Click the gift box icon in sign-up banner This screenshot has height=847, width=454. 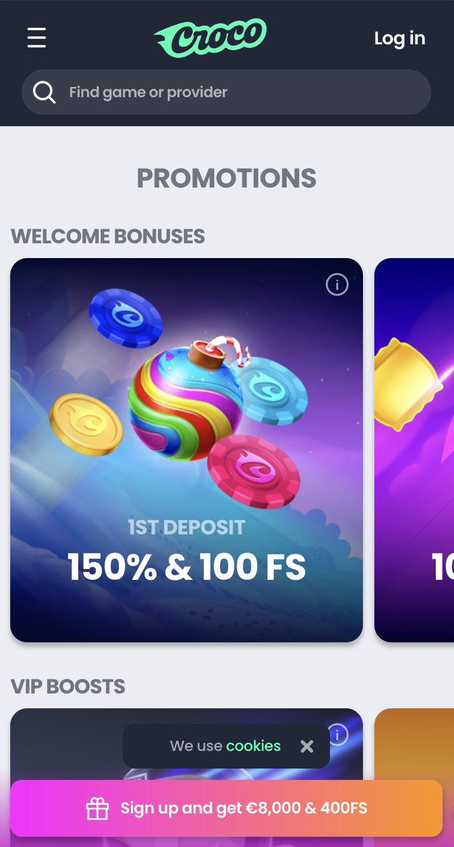pos(97,808)
